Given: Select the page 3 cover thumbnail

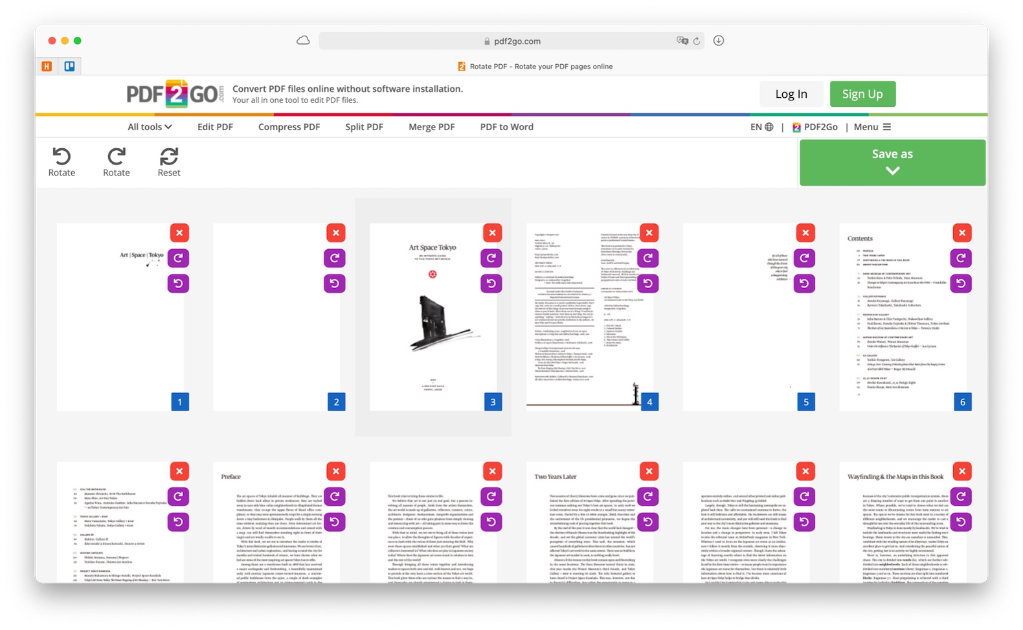Looking at the screenshot, I should (433, 317).
